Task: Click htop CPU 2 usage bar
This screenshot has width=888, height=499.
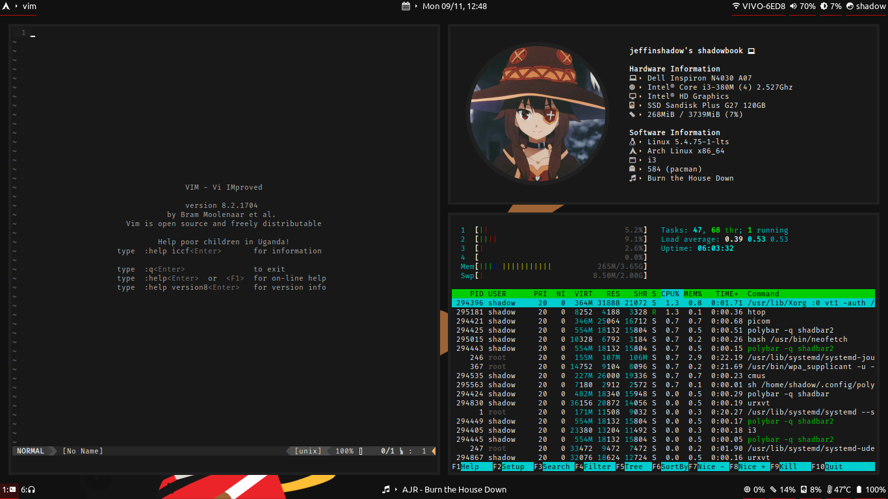Action: pyautogui.click(x=554, y=239)
